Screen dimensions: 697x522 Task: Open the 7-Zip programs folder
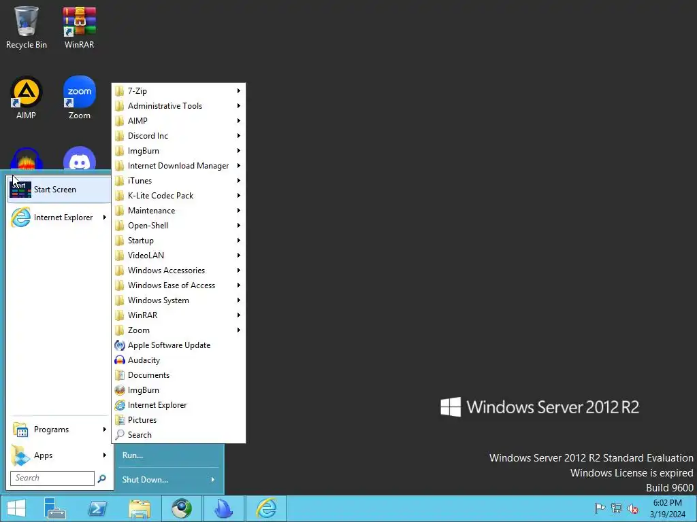(178, 91)
